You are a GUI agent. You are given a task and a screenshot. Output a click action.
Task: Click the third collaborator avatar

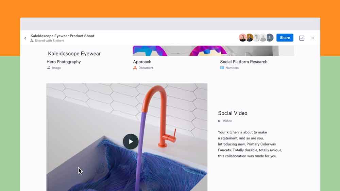click(256, 38)
